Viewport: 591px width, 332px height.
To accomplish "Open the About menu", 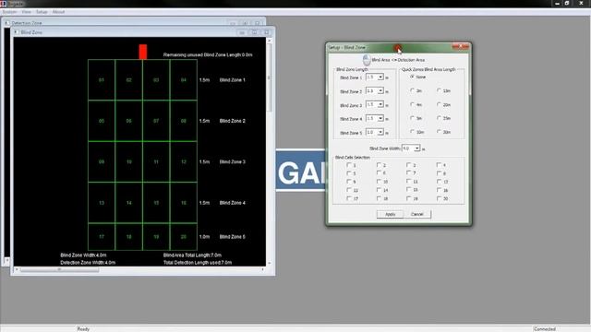I will pyautogui.click(x=58, y=12).
